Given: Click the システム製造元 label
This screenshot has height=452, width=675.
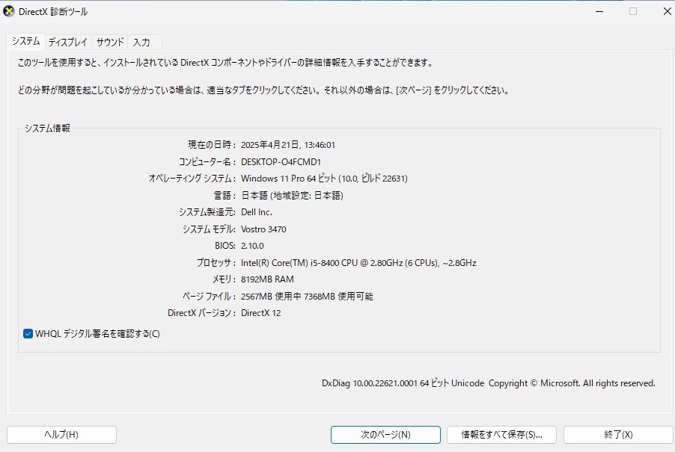Looking at the screenshot, I should tap(207, 212).
